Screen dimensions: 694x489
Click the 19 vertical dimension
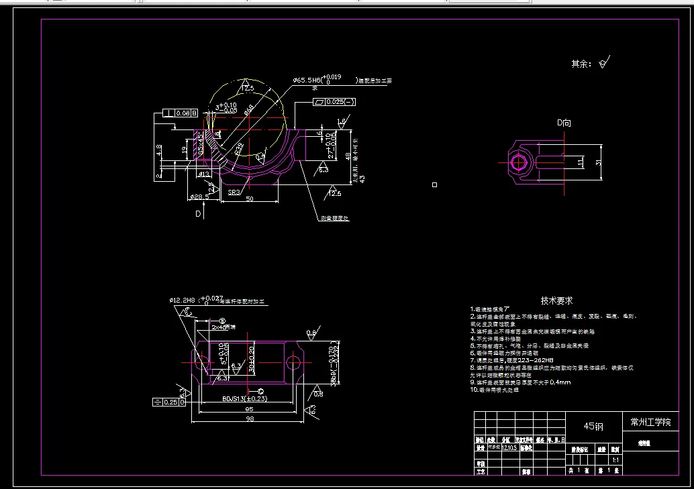pyautogui.click(x=184, y=150)
